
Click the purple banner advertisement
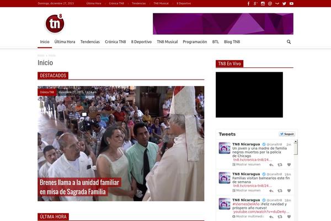coord(223,24)
